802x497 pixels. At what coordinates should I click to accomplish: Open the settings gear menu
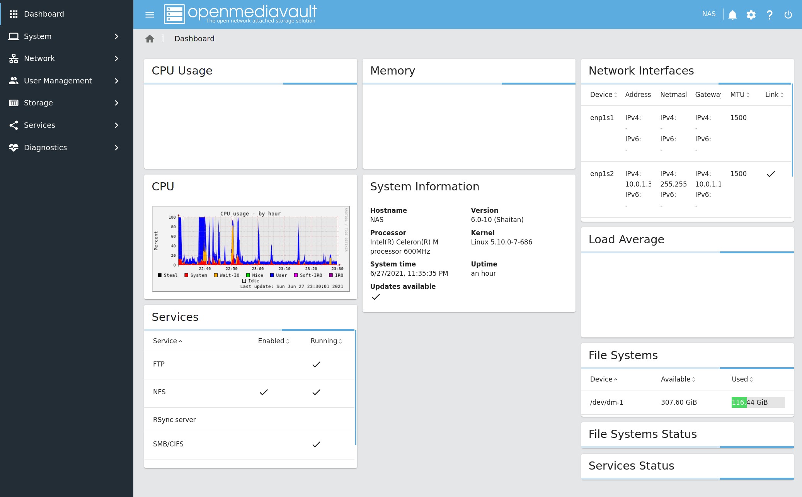pyautogui.click(x=751, y=15)
